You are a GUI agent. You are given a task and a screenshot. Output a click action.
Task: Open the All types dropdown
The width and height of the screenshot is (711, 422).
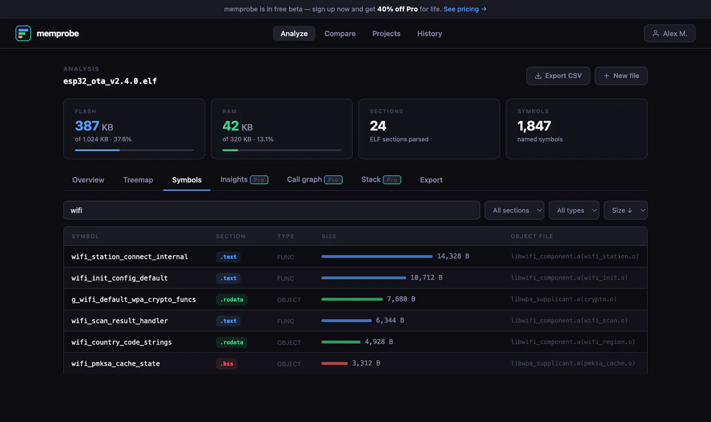574,210
